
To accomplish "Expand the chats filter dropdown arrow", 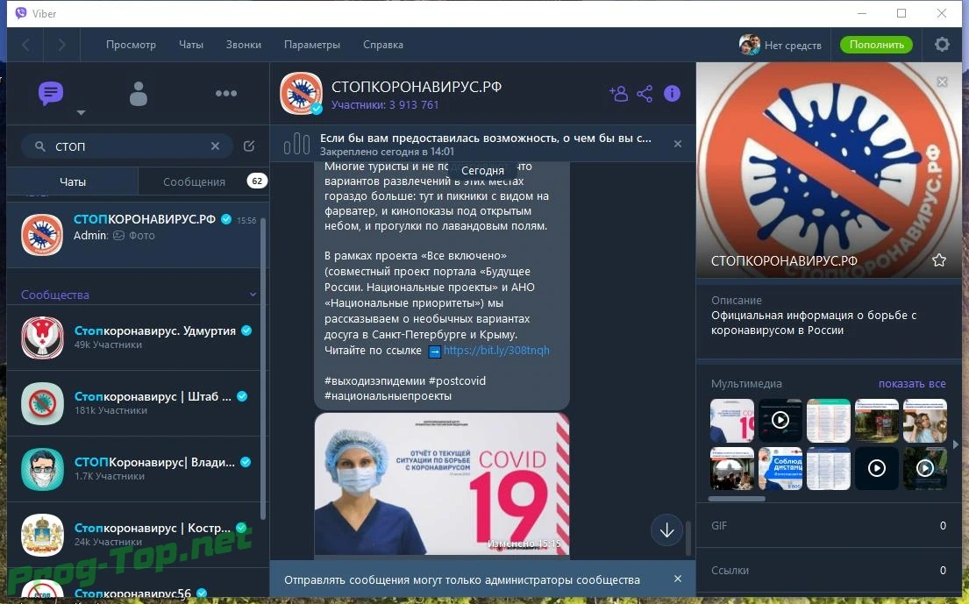I will click(81, 112).
